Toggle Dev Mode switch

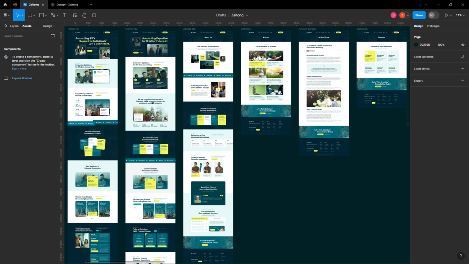[x=433, y=15]
